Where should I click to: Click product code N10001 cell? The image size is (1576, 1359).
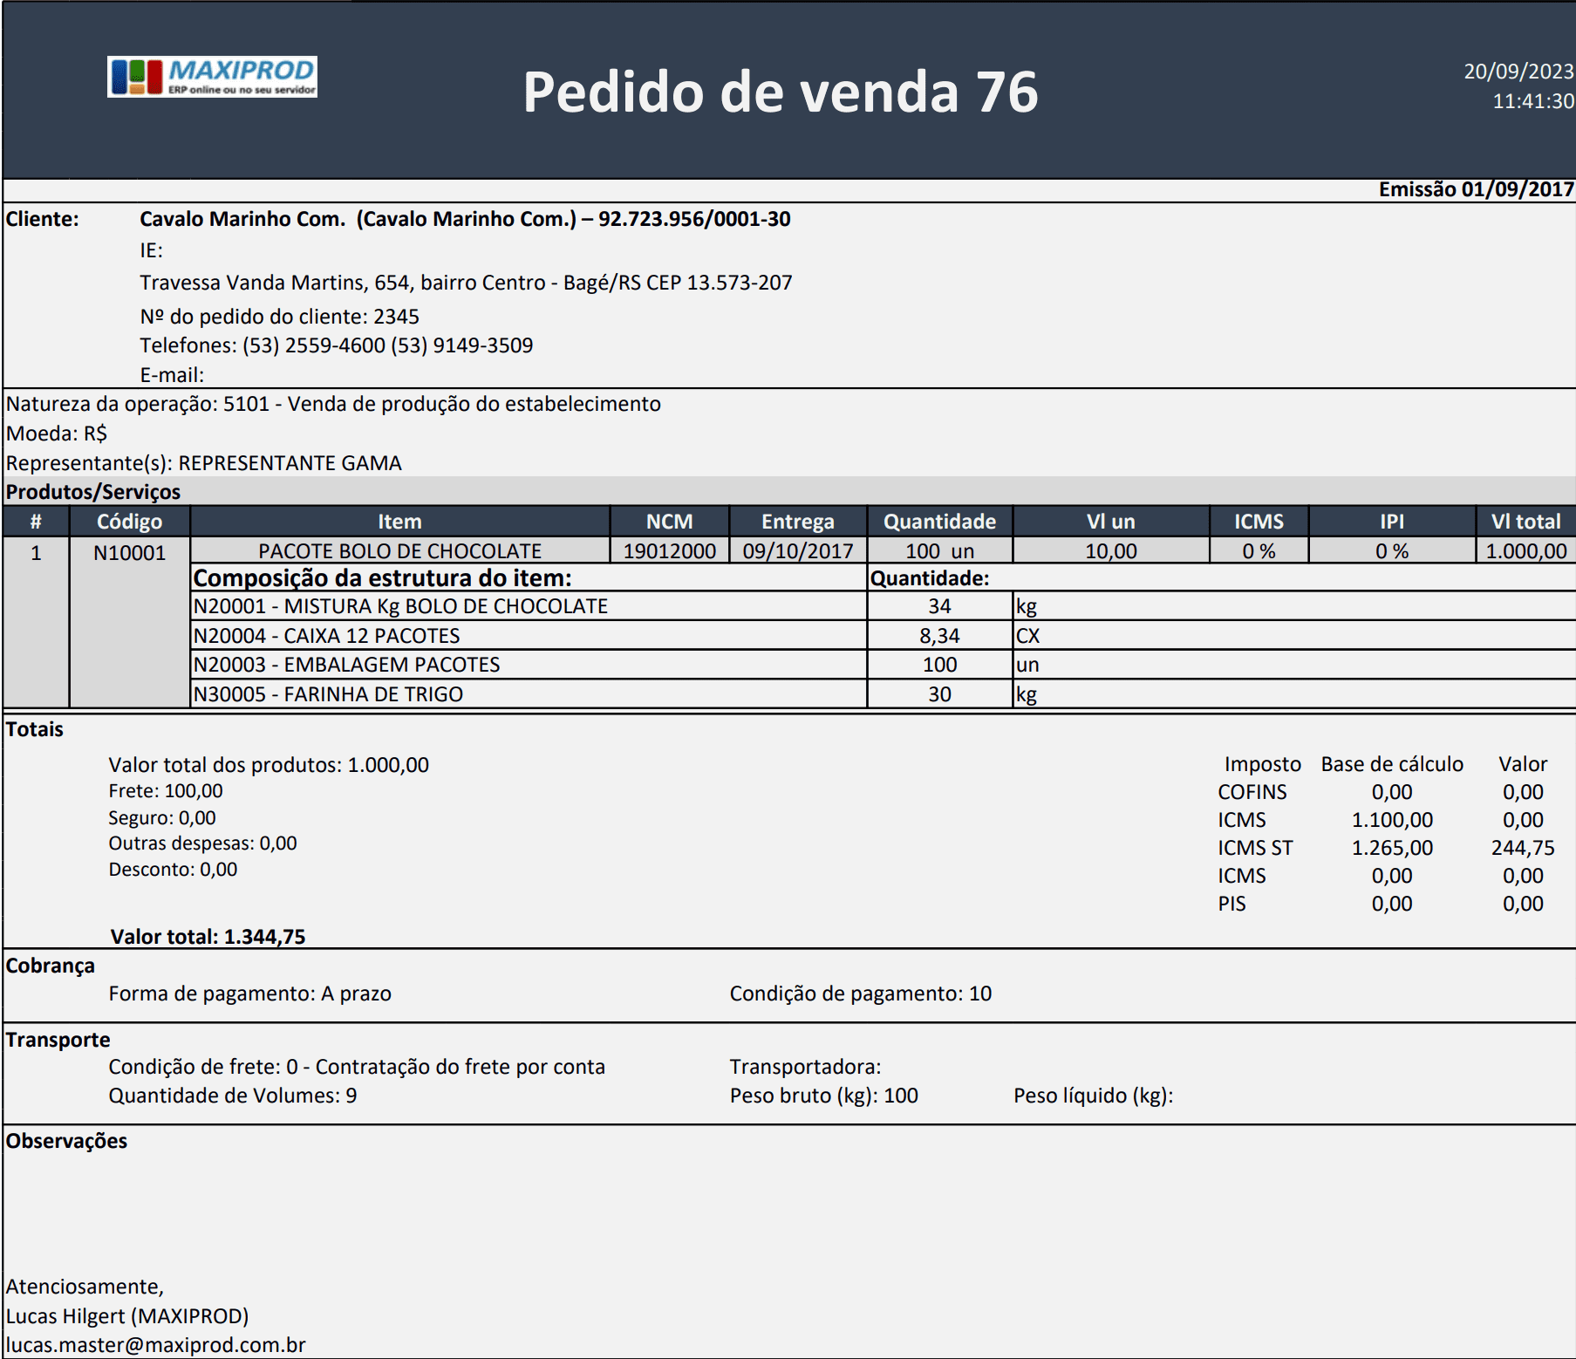click(129, 552)
